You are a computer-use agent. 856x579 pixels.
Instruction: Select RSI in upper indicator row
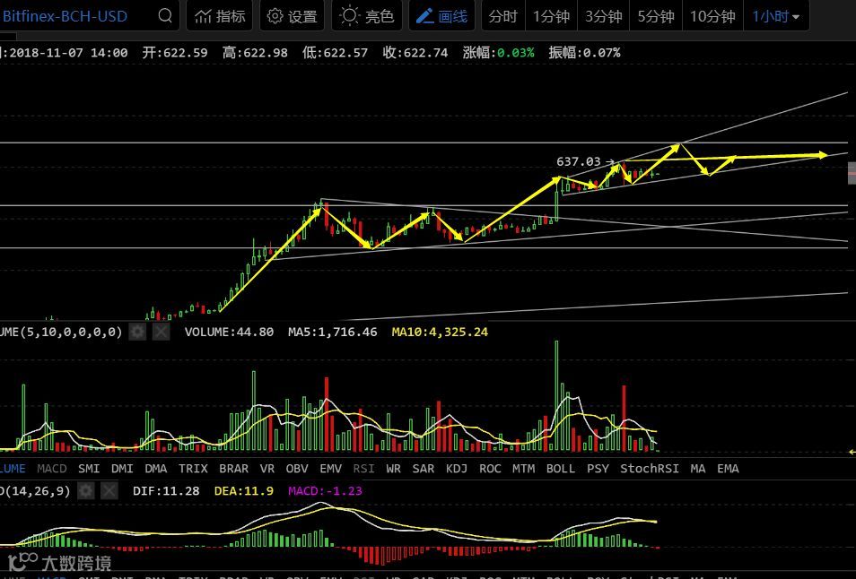[363, 469]
